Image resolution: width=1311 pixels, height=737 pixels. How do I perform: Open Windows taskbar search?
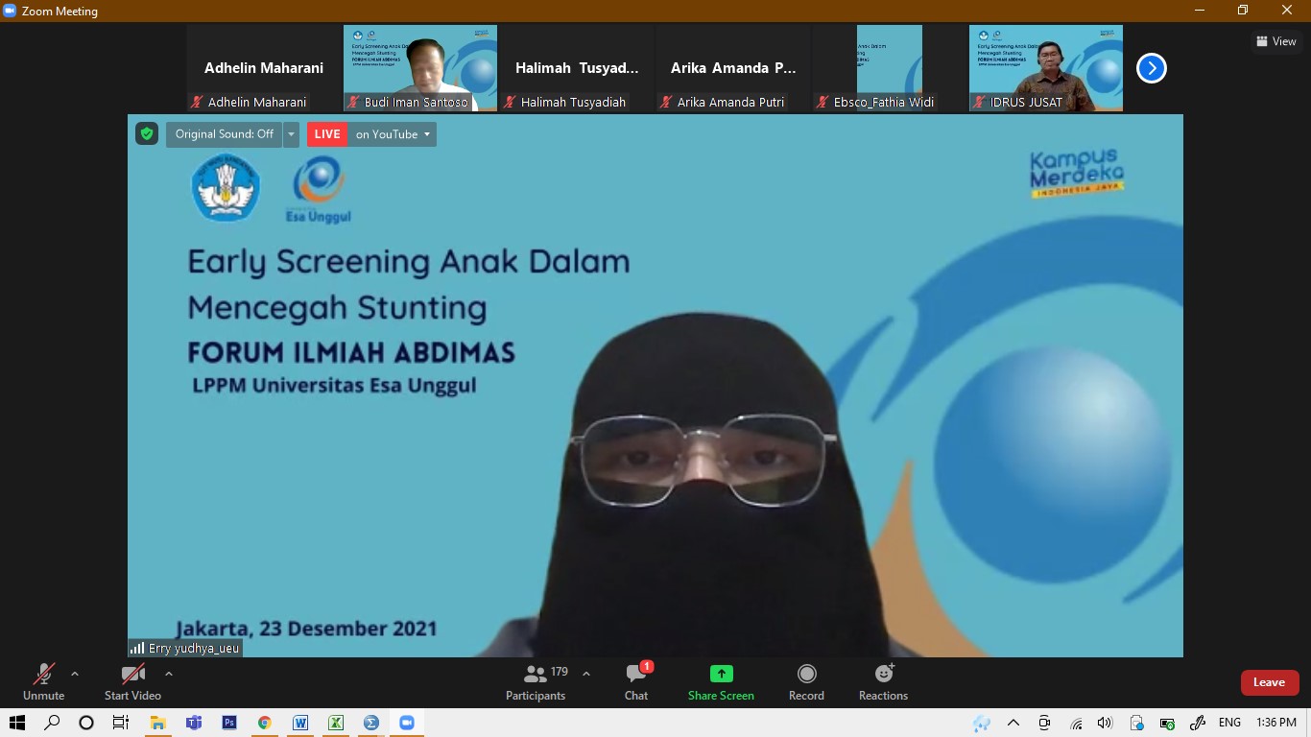tap(53, 723)
